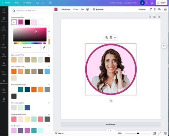The width and height of the screenshot is (169, 136).
Task: Click Animate in toolbar
Action: (98, 9)
